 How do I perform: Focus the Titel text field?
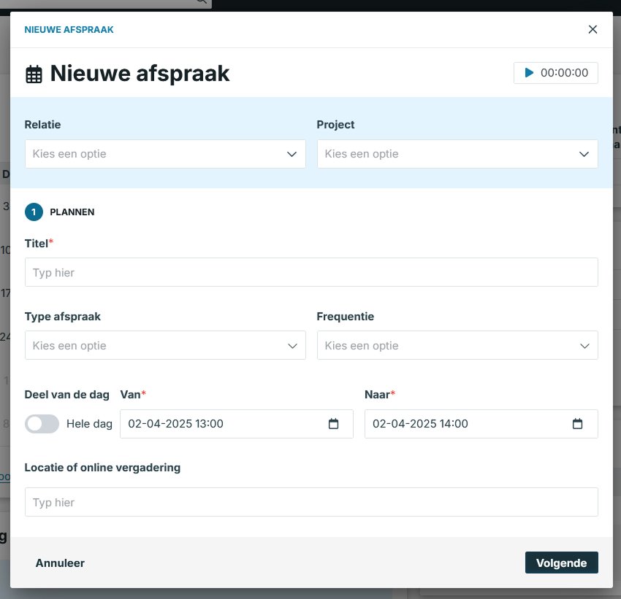311,272
